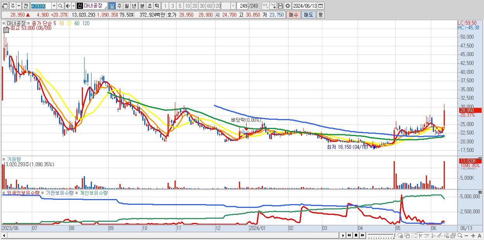Toggle the small square before 종가 단순 legend
Viewport: 484px width, 240px height.
[x=29, y=23]
